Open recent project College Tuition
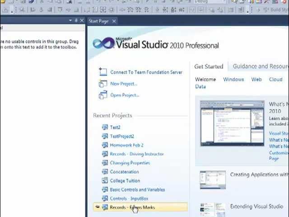The width and height of the screenshot is (289, 217). click(x=125, y=181)
